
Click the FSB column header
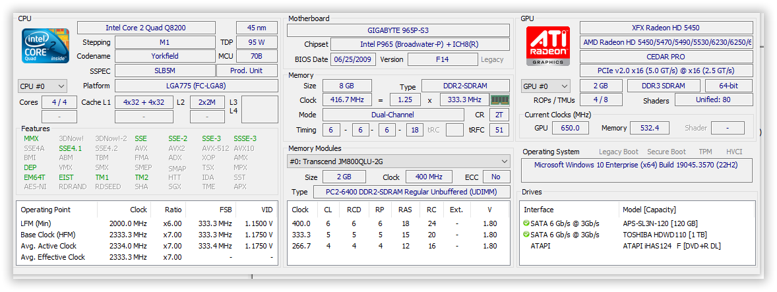point(210,210)
